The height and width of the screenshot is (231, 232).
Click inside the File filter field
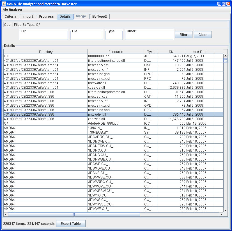click(x=87, y=36)
